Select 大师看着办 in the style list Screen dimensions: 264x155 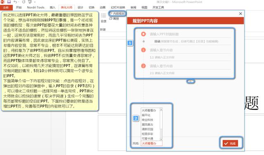coord(150,110)
